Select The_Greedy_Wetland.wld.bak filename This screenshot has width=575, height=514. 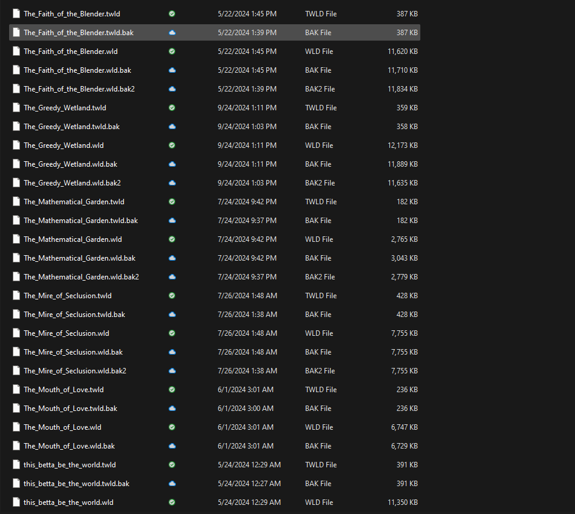(70, 164)
